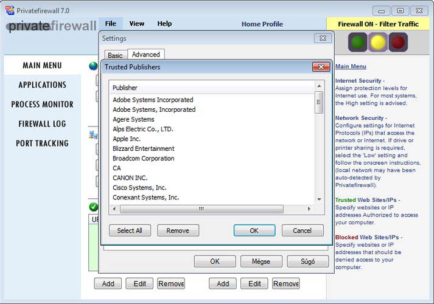Click the publisher list scroll up arrow
434x304 pixels.
pos(319,86)
